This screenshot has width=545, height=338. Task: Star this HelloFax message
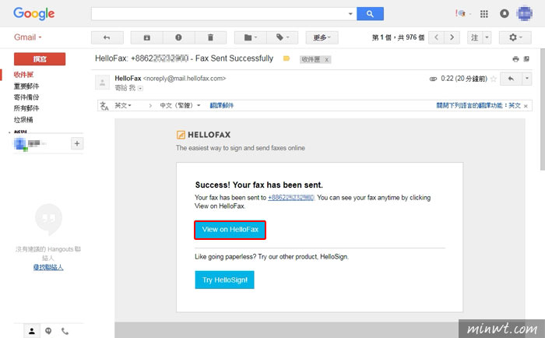493,79
